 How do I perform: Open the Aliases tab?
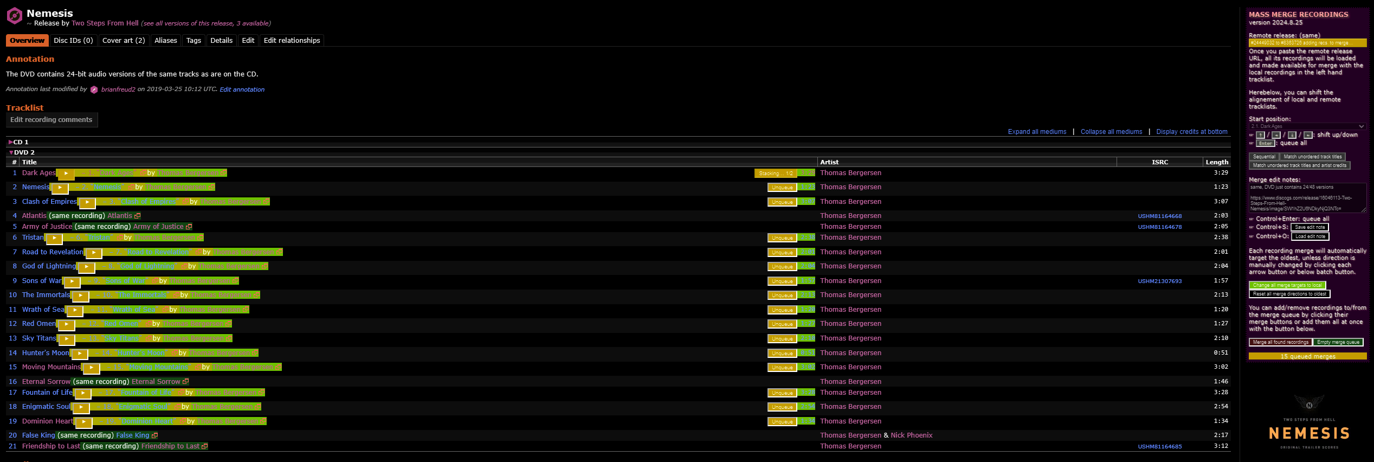click(166, 41)
